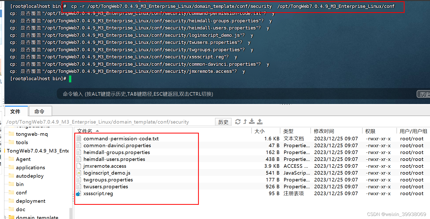Click the refresh icon in file toolbar
The height and width of the screenshot is (219, 430).
(x=238, y=122)
